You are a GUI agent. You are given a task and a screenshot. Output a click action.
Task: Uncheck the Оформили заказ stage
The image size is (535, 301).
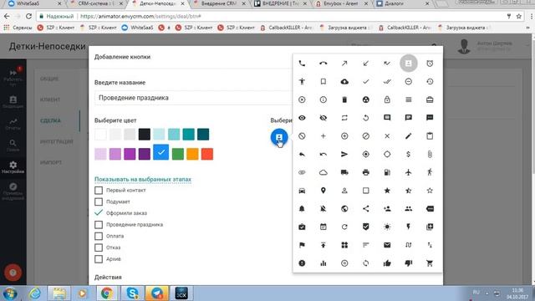point(99,213)
